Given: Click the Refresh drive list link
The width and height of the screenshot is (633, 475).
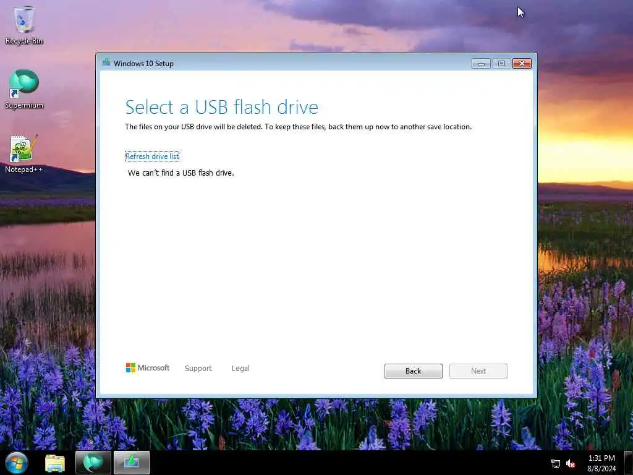Looking at the screenshot, I should tap(152, 156).
